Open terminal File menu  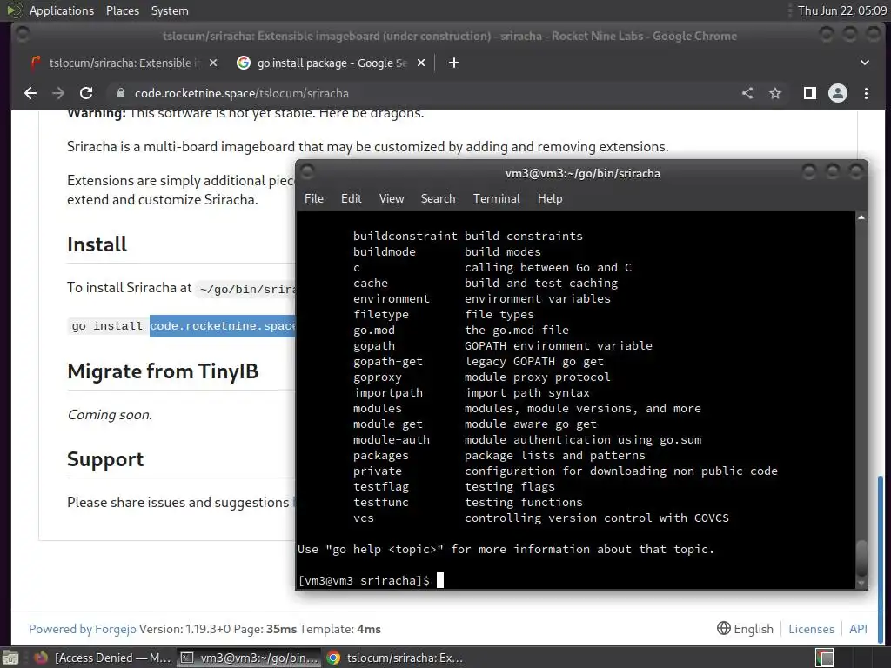tap(313, 198)
